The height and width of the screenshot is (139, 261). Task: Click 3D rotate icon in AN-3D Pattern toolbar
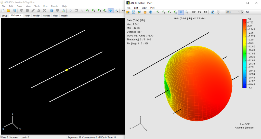[x=175, y=12]
